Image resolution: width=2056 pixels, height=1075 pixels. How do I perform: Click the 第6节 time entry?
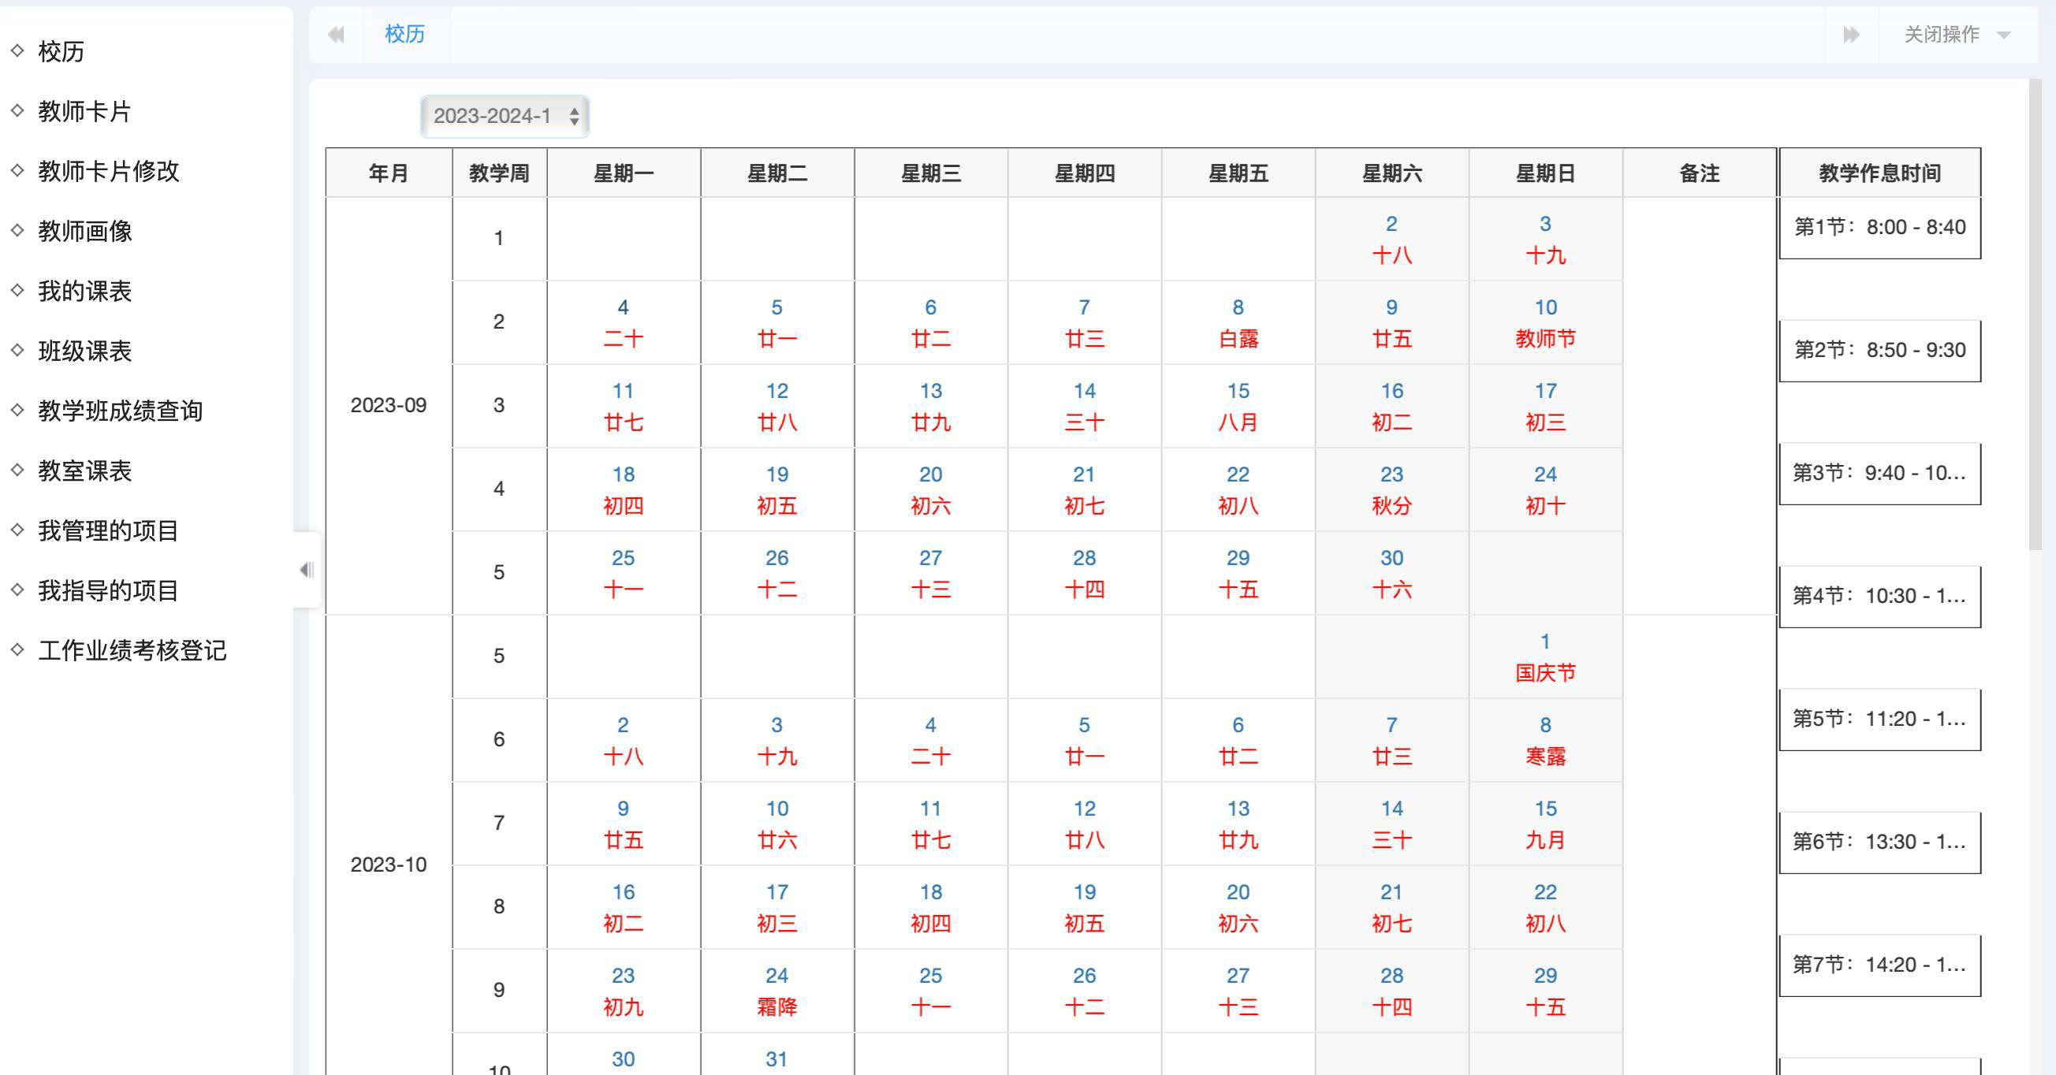point(1879,842)
